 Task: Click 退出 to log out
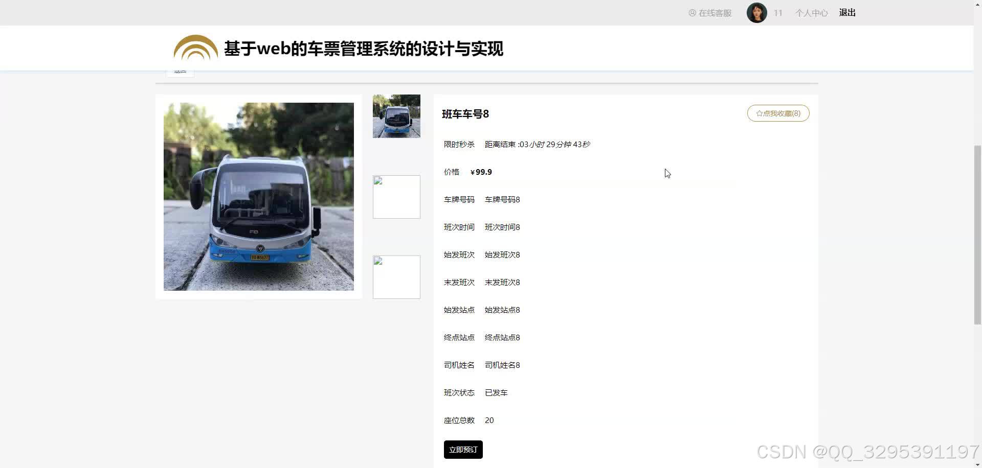tap(846, 12)
